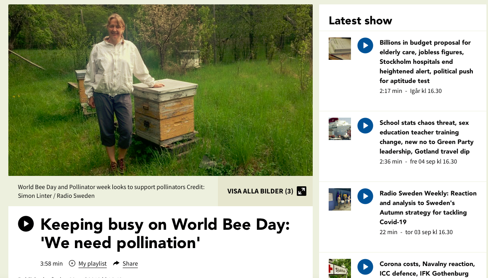This screenshot has width=488, height=278.
Task: Play the Corona costs, Navalny reaction episode
Action: (x=365, y=267)
